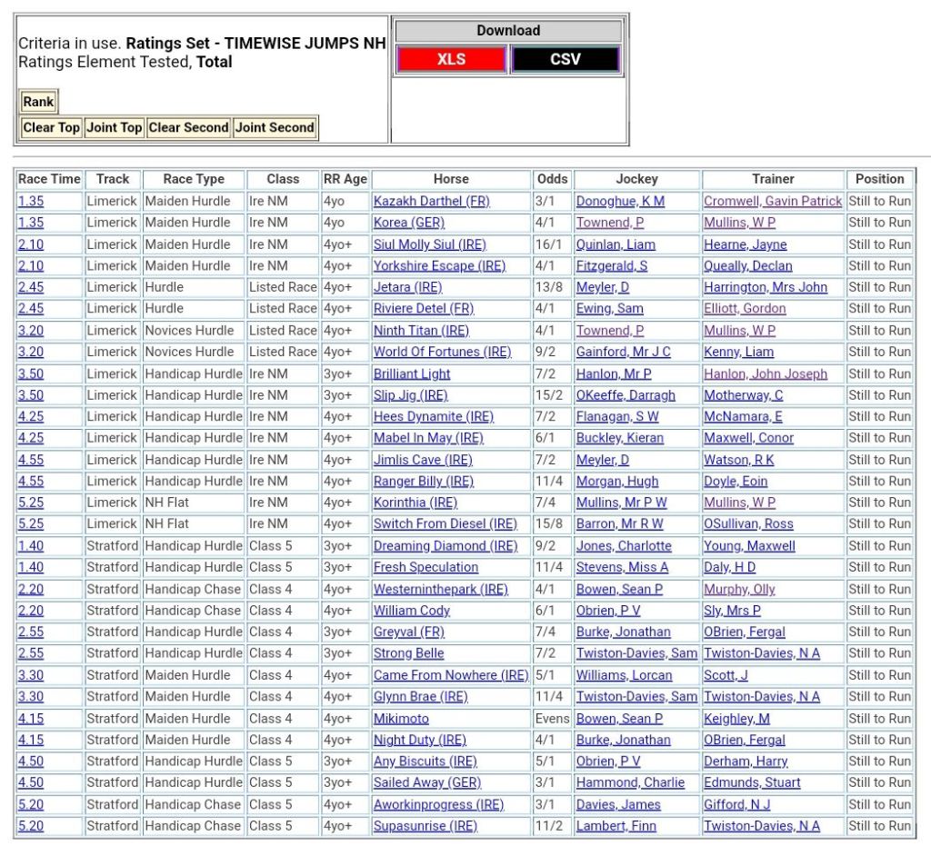View trainer Harrington, Mrs John
The width and height of the screenshot is (931, 856).
coord(766,287)
